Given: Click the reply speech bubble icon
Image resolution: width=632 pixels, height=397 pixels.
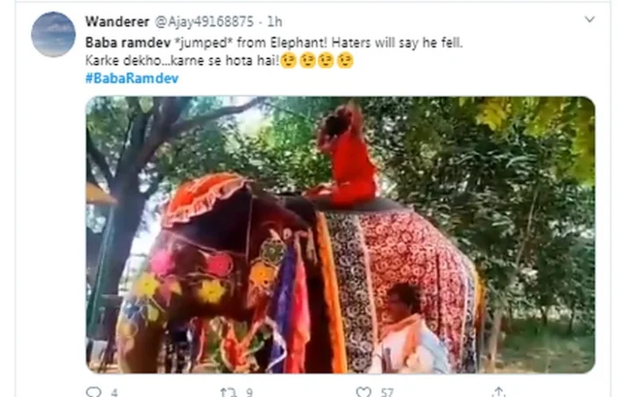Looking at the screenshot, I should (x=94, y=392).
